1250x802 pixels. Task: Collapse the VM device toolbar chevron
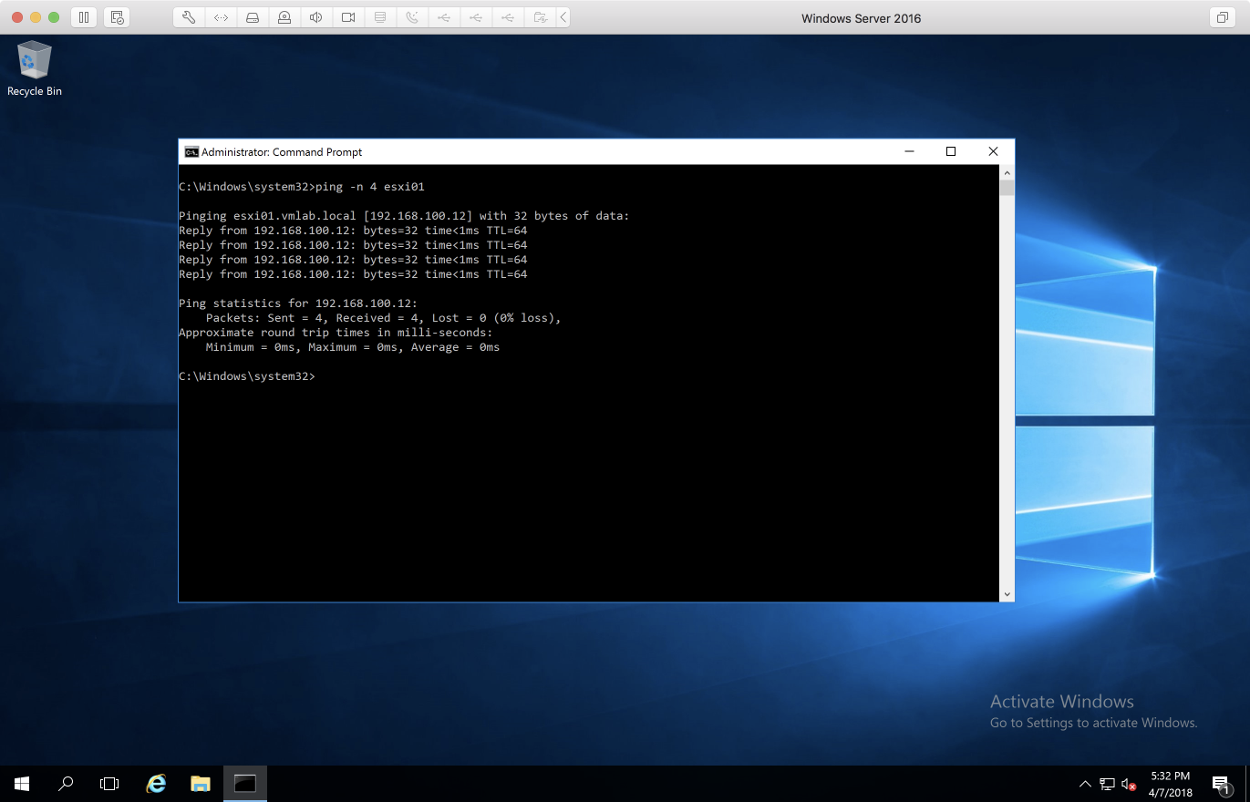(563, 17)
